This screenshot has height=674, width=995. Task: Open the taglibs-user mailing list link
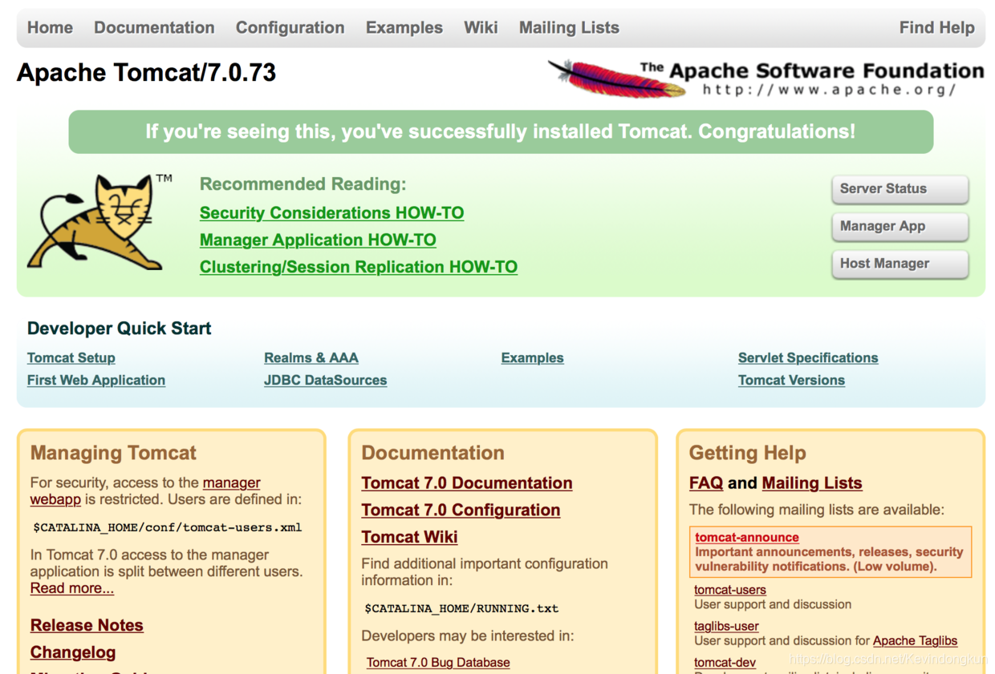pos(726,627)
